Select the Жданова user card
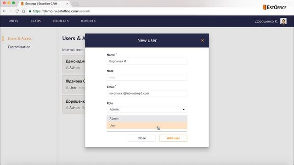The height and width of the screenshot is (165, 294). tap(73, 84)
